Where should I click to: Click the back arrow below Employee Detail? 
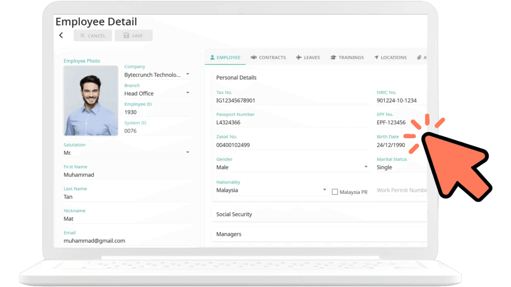point(61,35)
